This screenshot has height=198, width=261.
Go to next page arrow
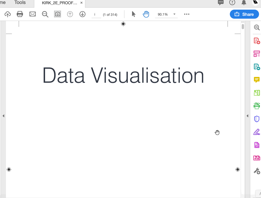click(82, 14)
